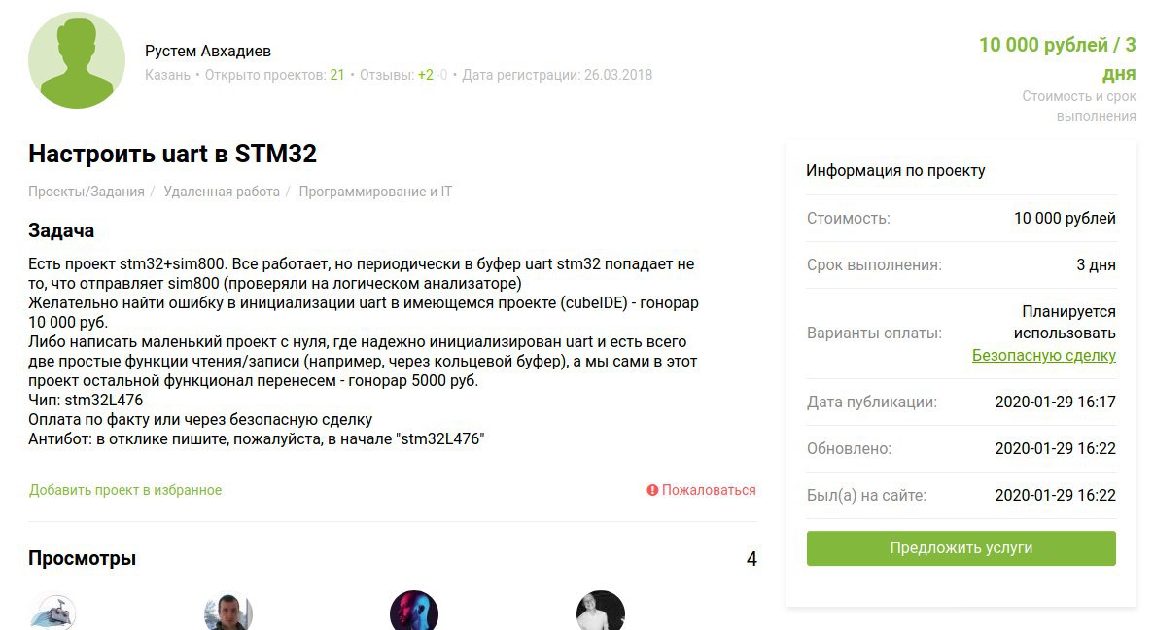Open Программирование и IT category breadcrumb
Viewport: 1153px width, 630px height.
tap(375, 192)
